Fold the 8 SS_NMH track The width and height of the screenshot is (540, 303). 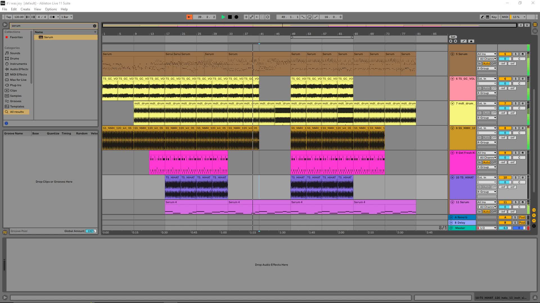point(452,128)
